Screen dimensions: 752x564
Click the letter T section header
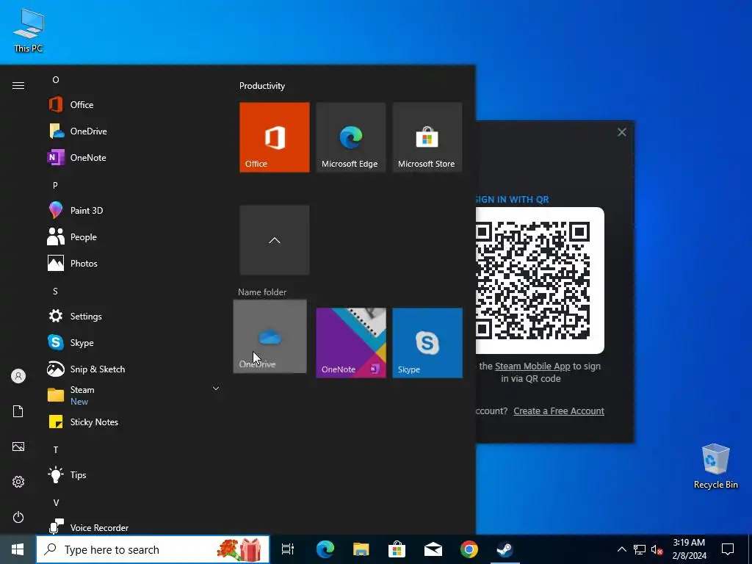click(56, 450)
